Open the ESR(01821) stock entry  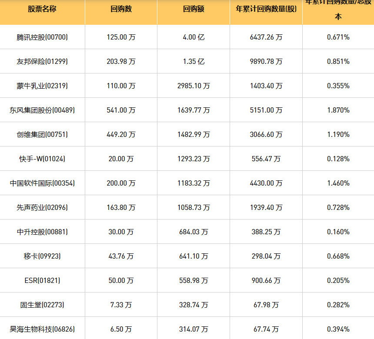[x=42, y=281]
